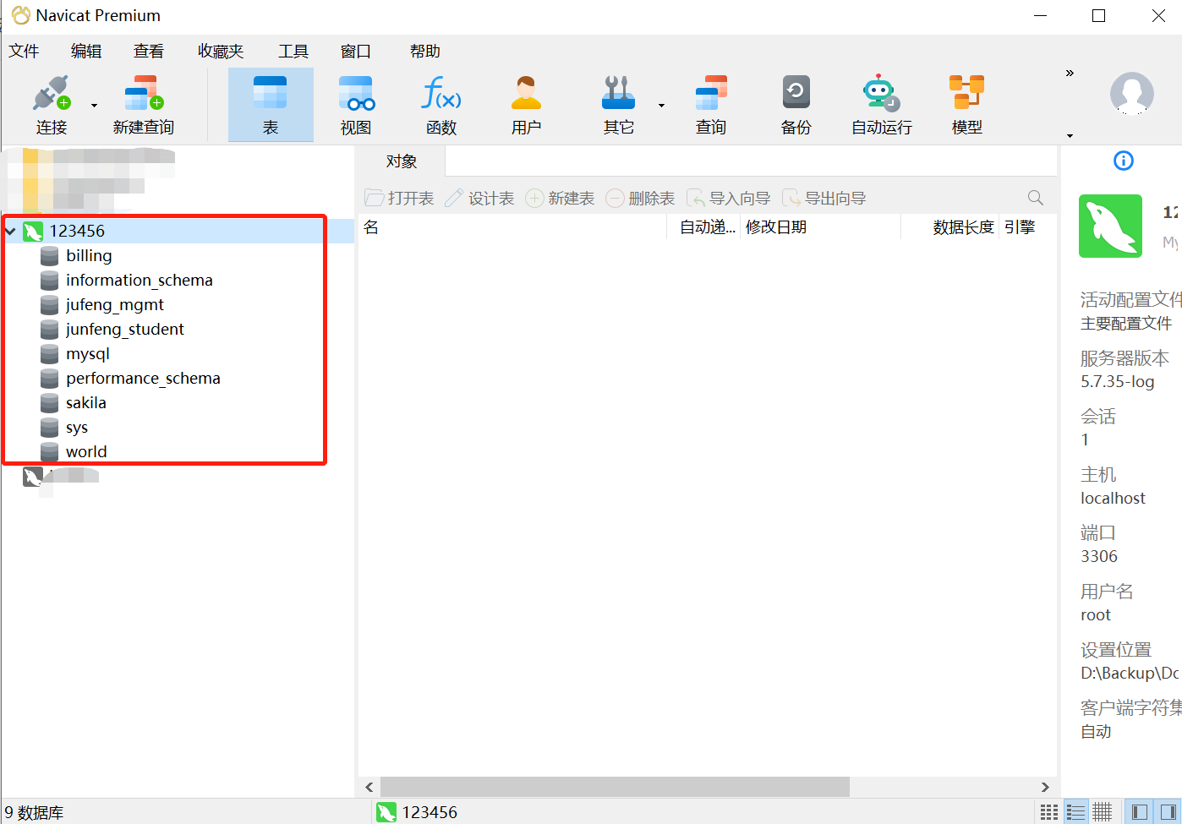Viewport: 1182px width, 824px height.
Task: Click the 模型 (Model) toolbar icon
Action: (x=966, y=104)
